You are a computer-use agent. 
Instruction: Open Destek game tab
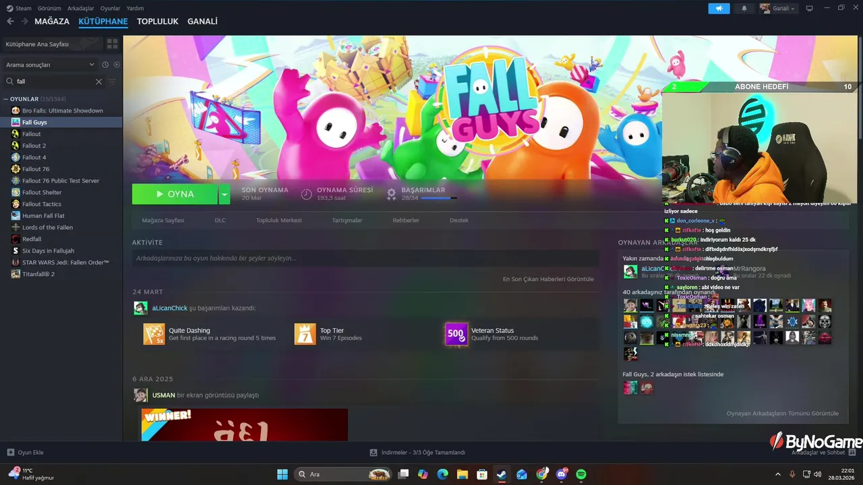pyautogui.click(x=459, y=220)
